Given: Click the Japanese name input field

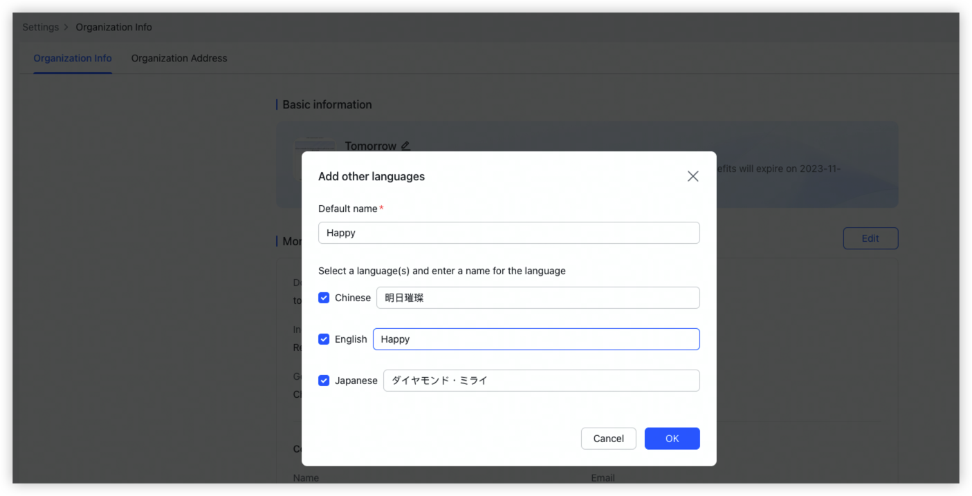Looking at the screenshot, I should tap(540, 380).
